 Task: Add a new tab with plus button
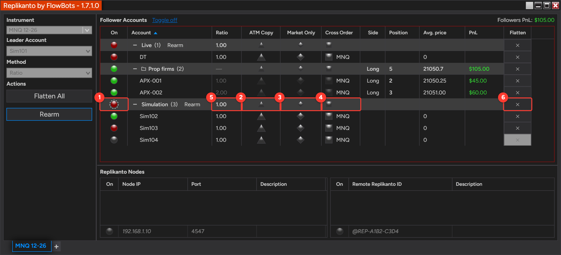point(56,246)
